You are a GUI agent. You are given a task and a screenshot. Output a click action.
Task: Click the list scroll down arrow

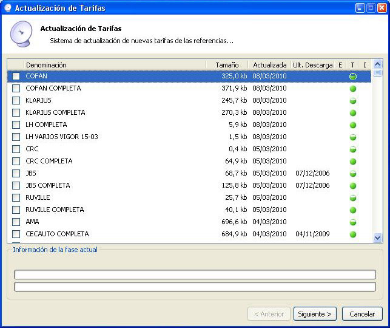click(x=377, y=237)
